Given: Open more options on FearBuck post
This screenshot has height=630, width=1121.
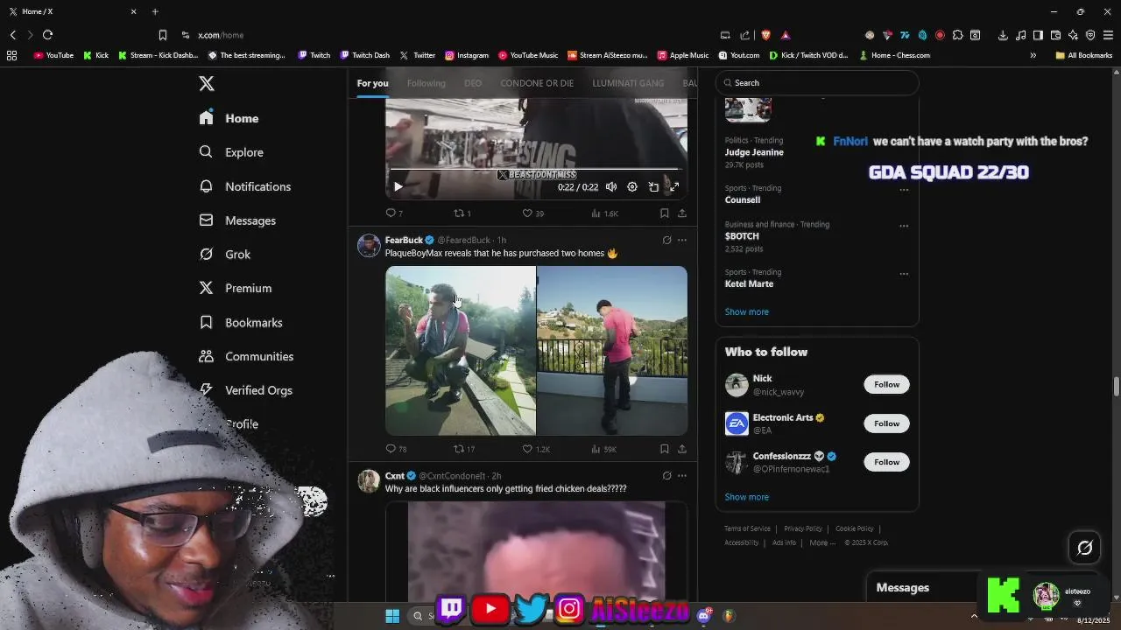Looking at the screenshot, I should (682, 240).
